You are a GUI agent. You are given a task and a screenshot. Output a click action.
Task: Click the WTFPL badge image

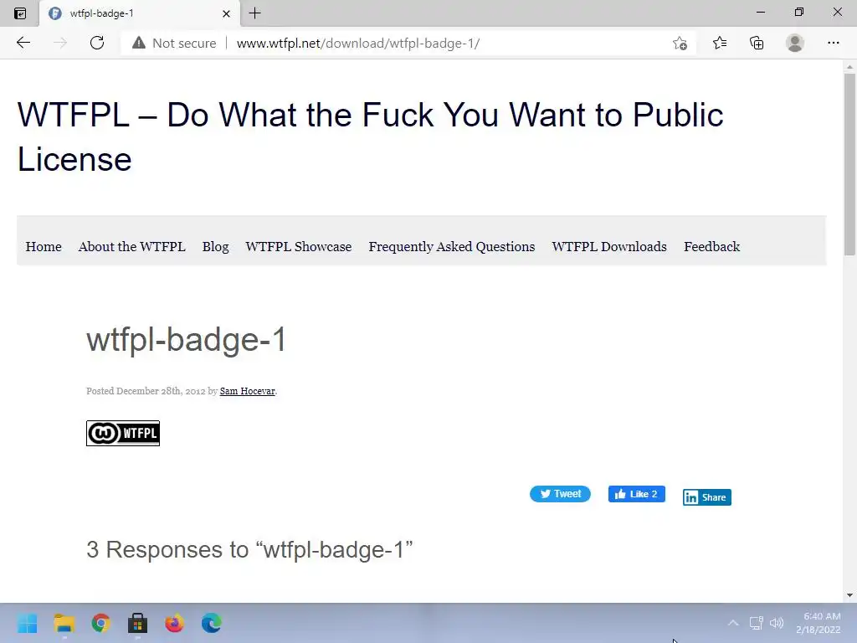[123, 433]
